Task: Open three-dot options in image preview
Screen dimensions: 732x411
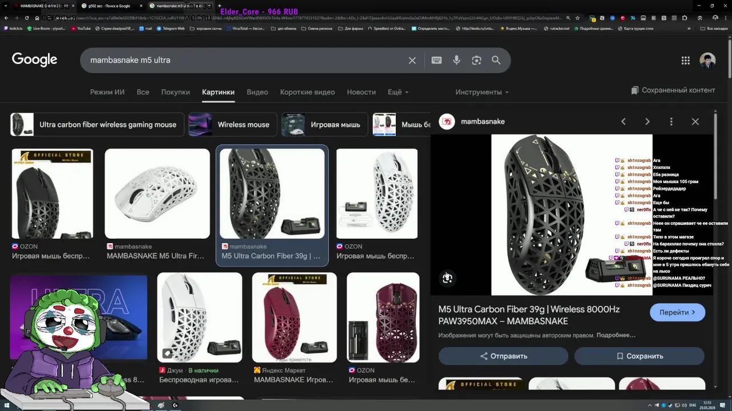Action: 671,122
